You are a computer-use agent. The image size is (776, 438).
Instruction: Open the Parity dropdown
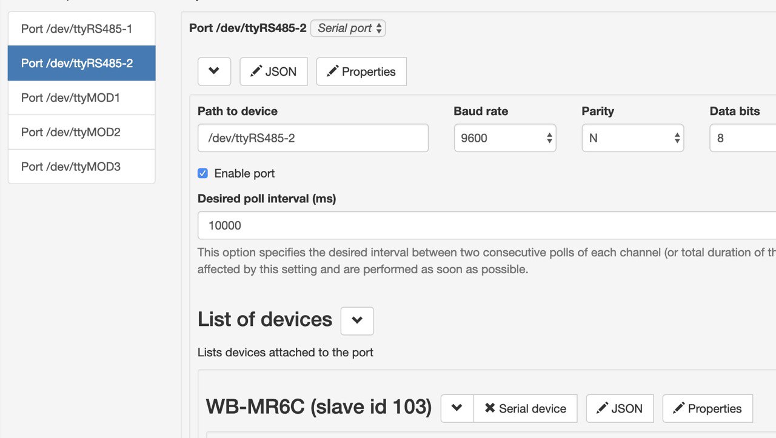(x=633, y=138)
